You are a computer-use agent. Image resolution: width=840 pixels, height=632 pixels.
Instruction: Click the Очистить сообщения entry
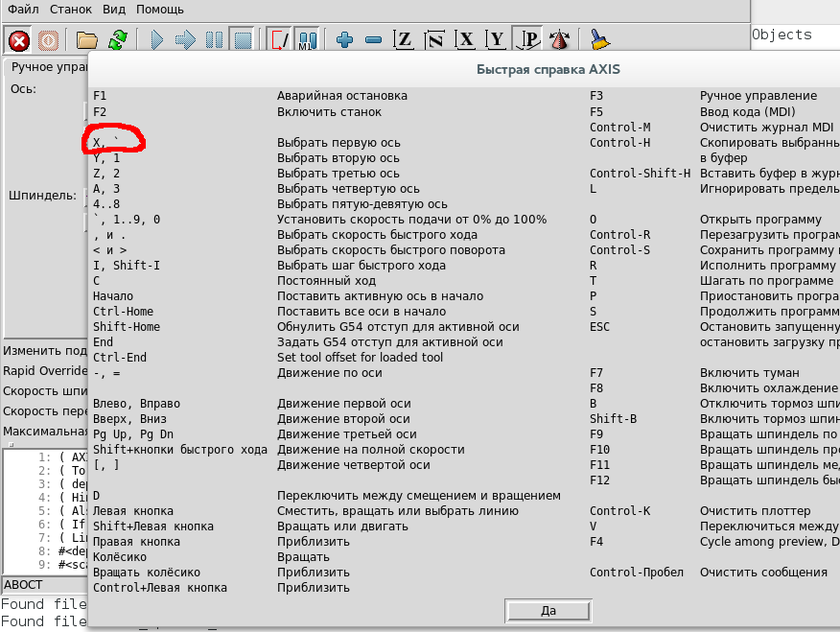(x=763, y=573)
